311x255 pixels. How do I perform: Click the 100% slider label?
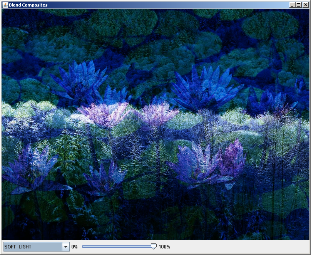tap(164, 247)
